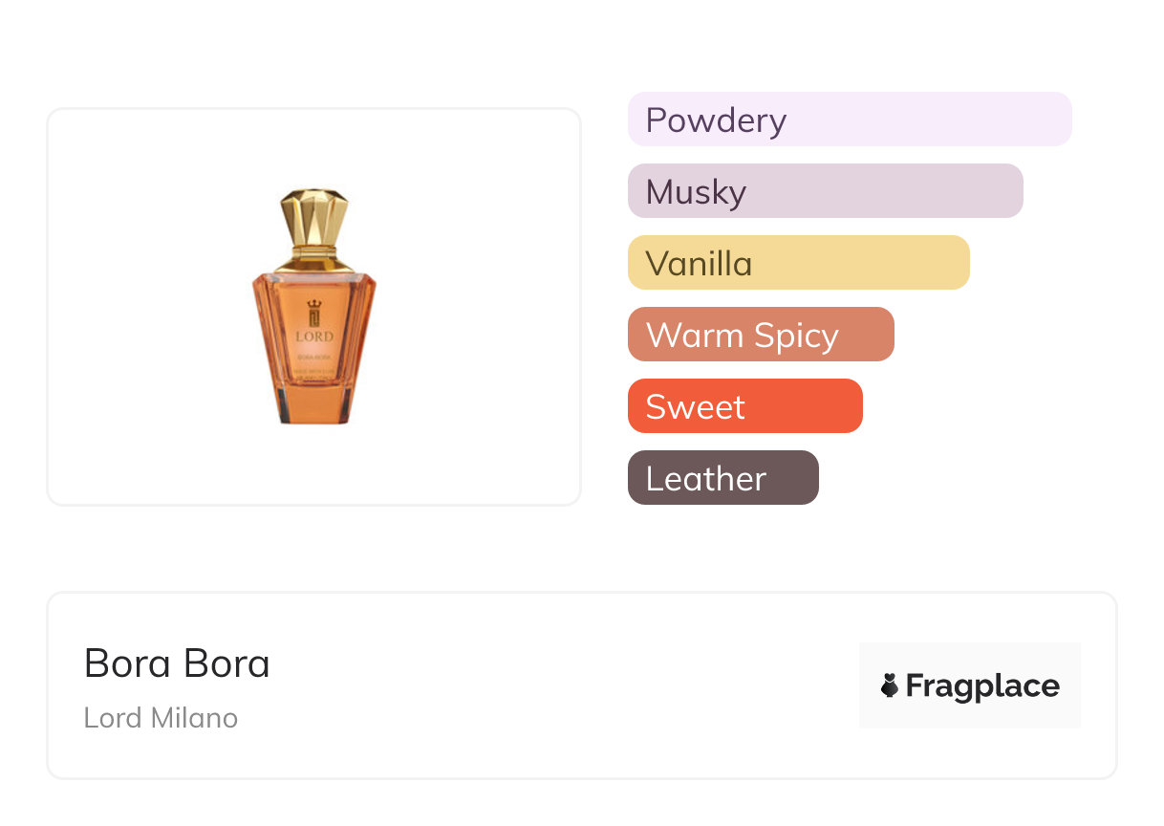
Task: Select the Leather accord bar
Action: pos(722,478)
